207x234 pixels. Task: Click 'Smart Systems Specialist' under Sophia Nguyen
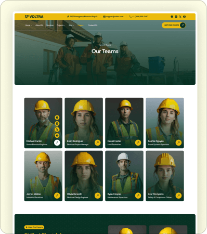click(x=159, y=145)
